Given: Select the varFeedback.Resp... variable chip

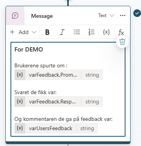Looking at the screenshot, I should tap(59, 101).
